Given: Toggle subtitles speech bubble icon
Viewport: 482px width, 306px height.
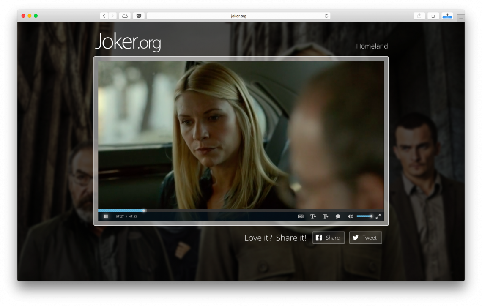Looking at the screenshot, I should 338,216.
